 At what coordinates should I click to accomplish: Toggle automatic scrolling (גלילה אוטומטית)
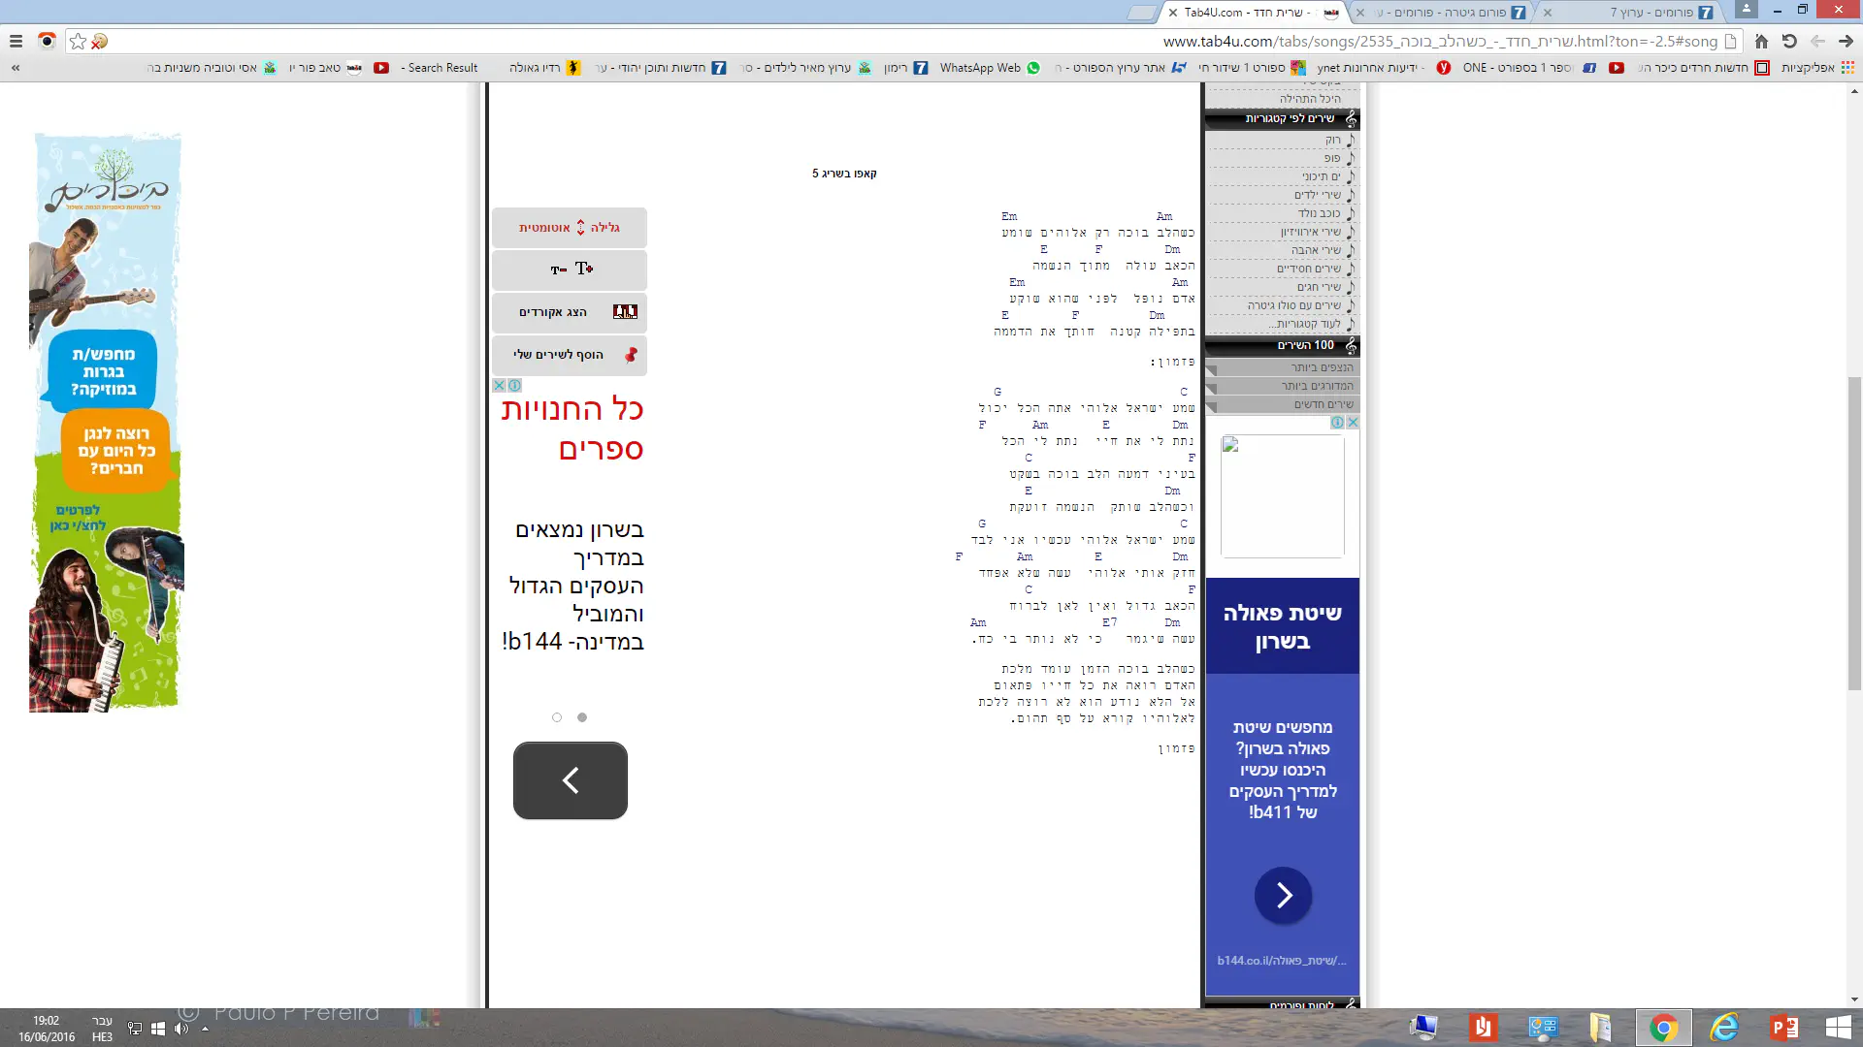(x=570, y=228)
